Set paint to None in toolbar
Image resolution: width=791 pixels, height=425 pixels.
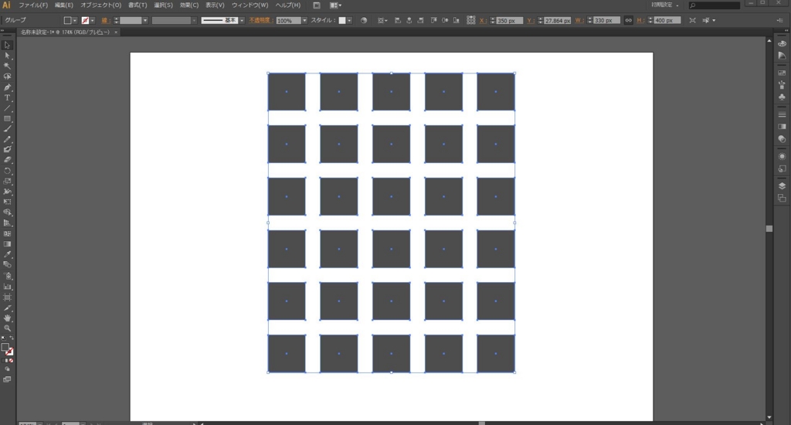coord(11,361)
